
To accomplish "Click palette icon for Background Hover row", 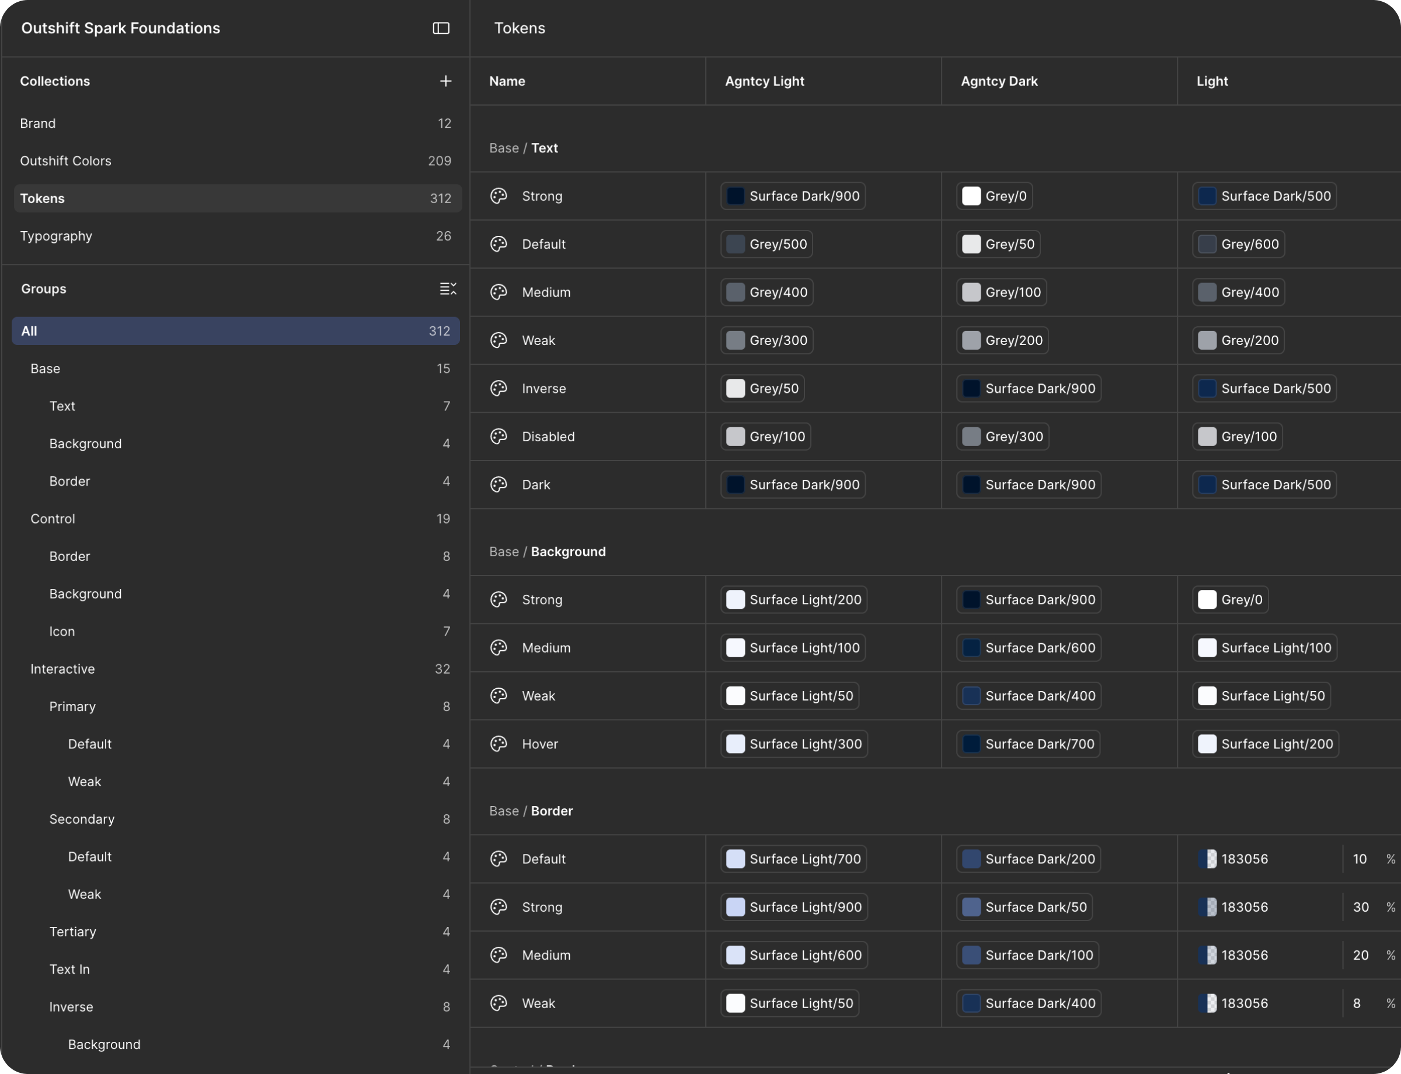I will (x=499, y=744).
